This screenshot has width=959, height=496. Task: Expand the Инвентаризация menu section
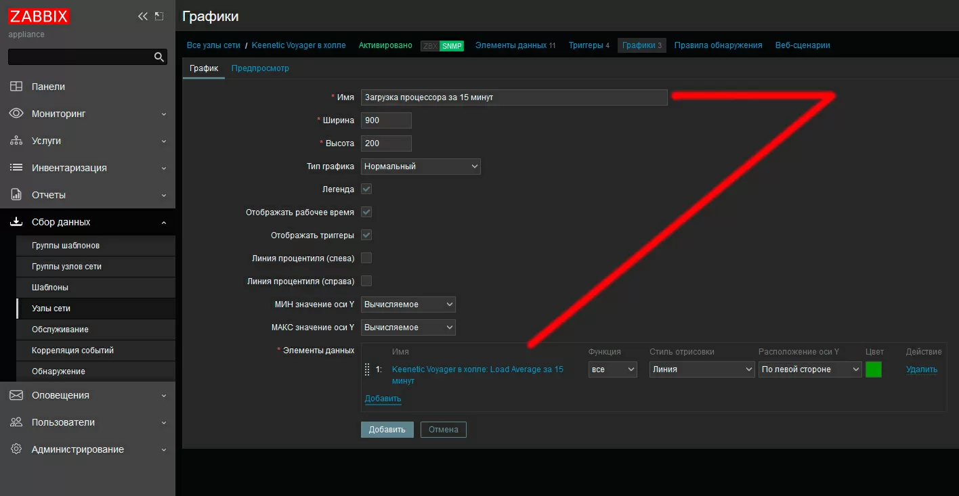pos(164,168)
